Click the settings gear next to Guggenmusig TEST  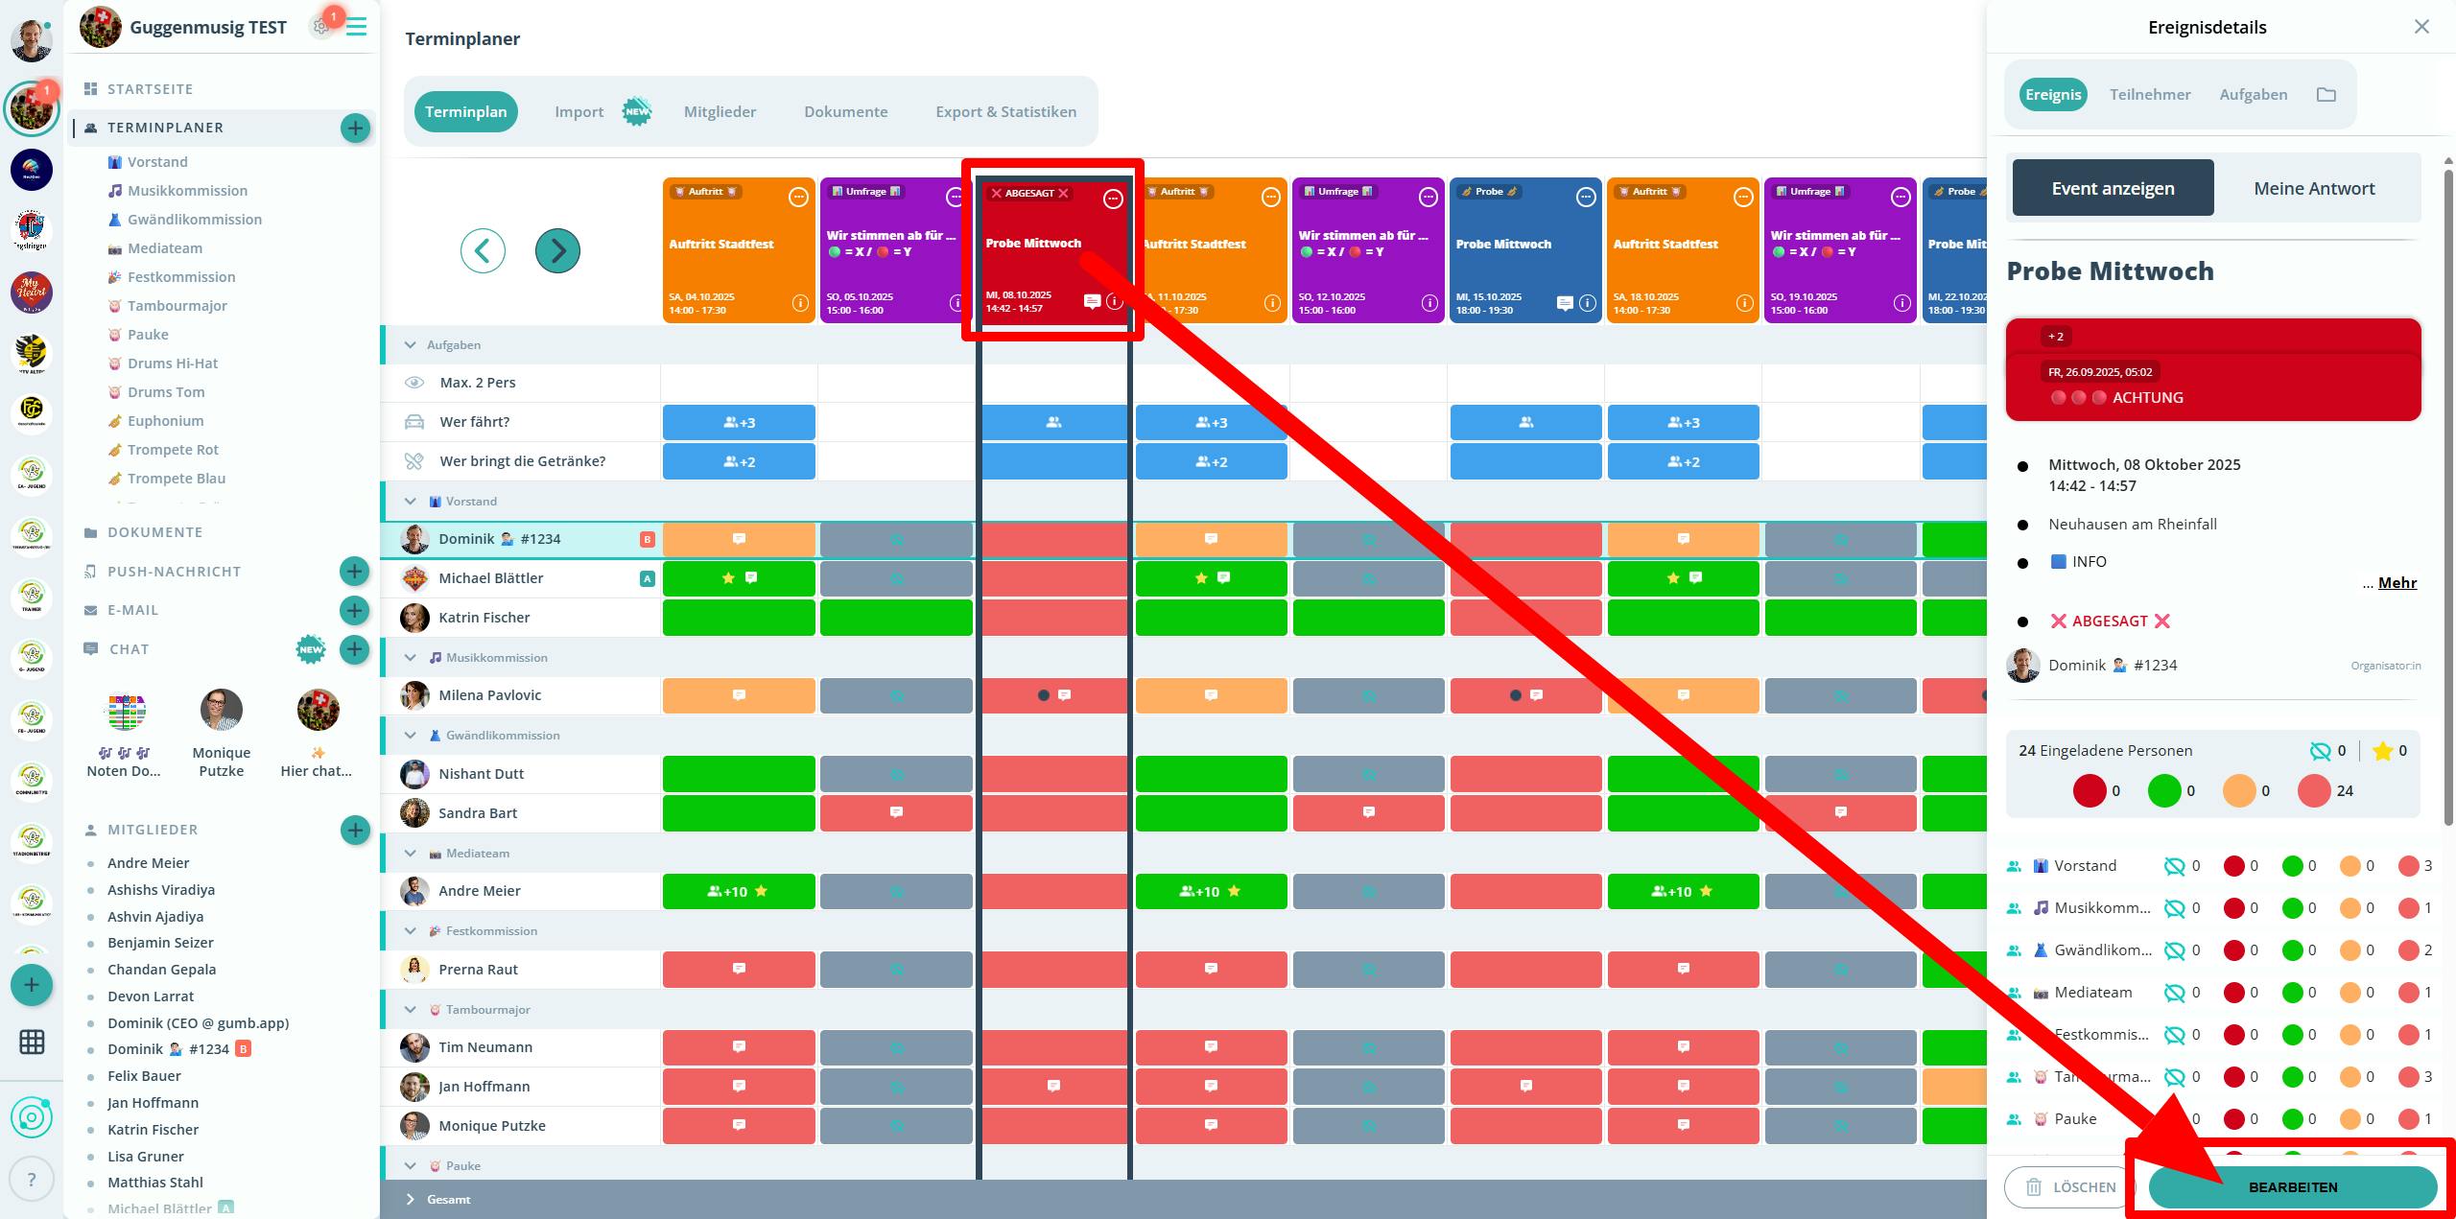point(320,27)
